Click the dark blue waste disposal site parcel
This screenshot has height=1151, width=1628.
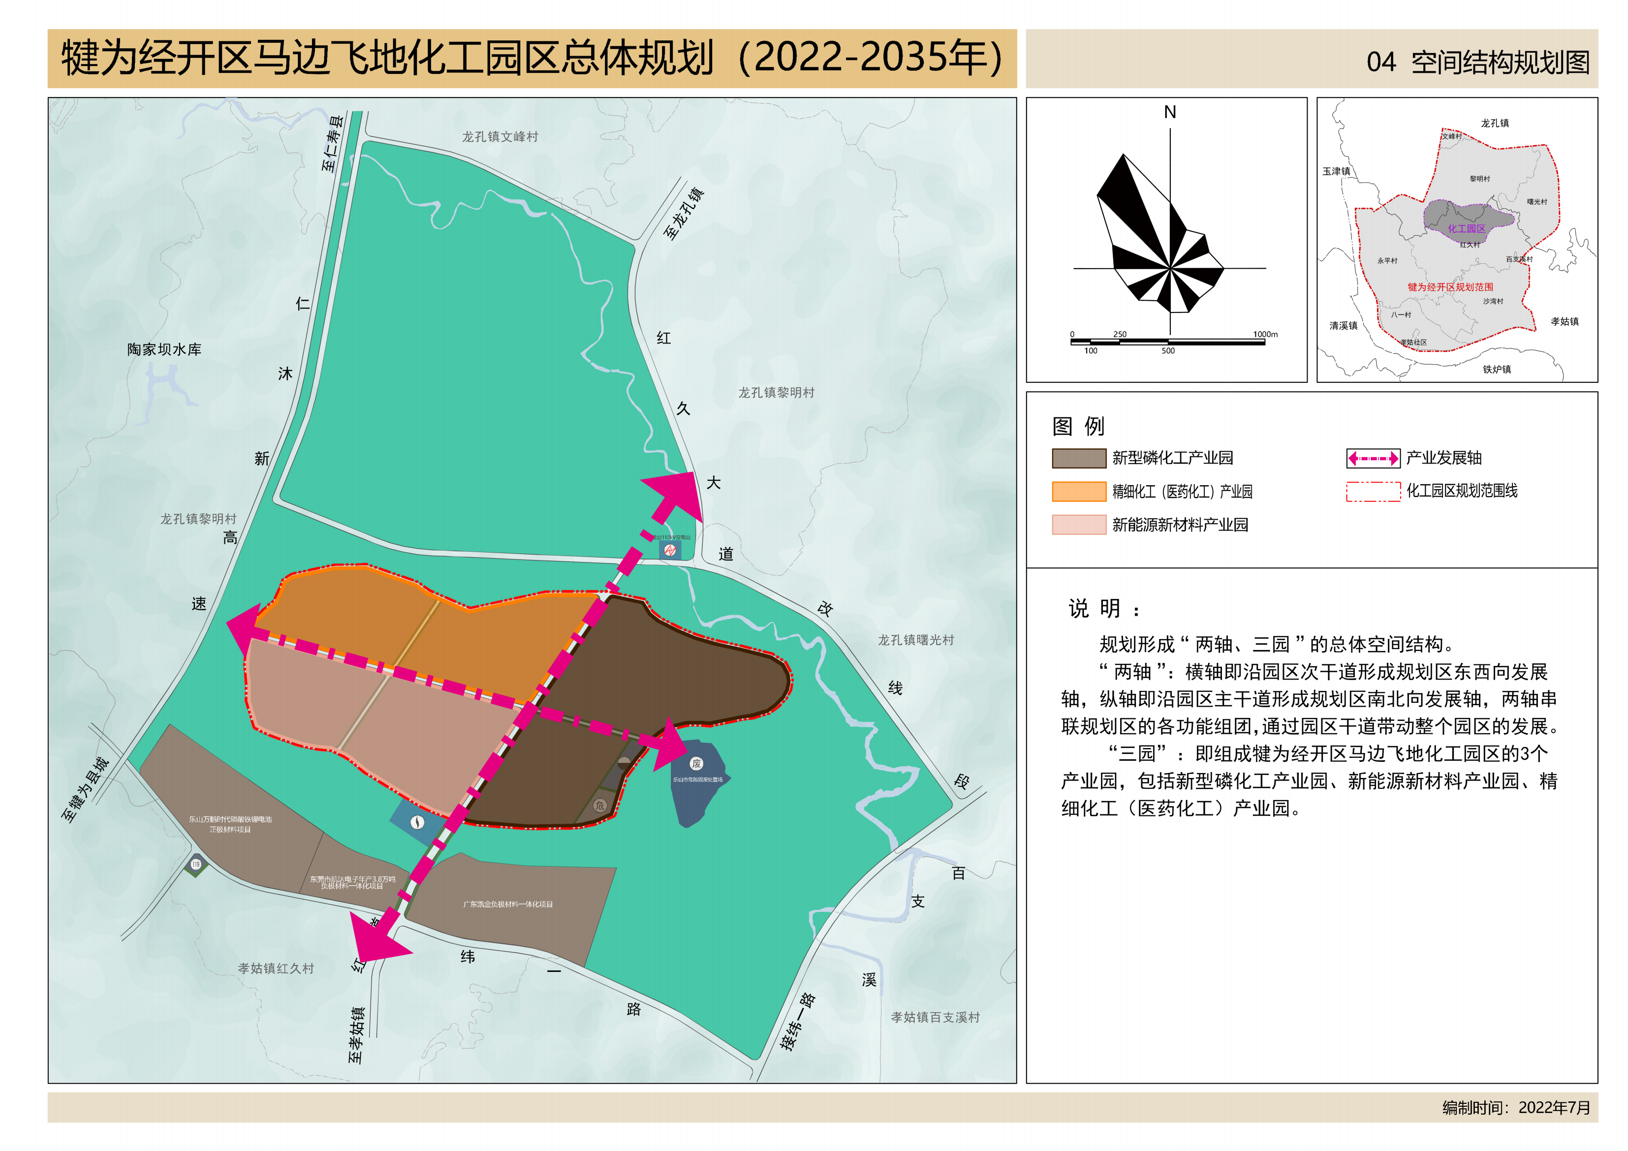[698, 794]
